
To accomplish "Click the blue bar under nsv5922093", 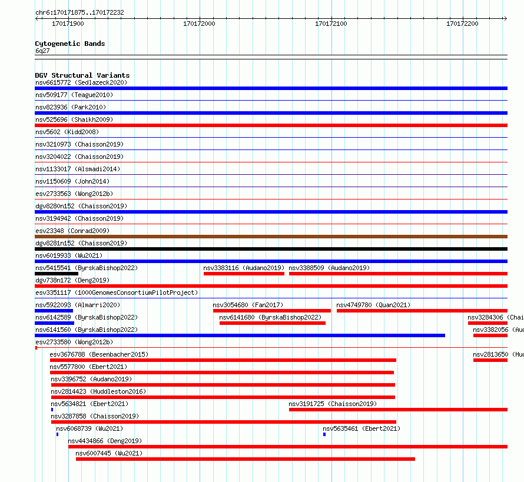I will (54, 311).
